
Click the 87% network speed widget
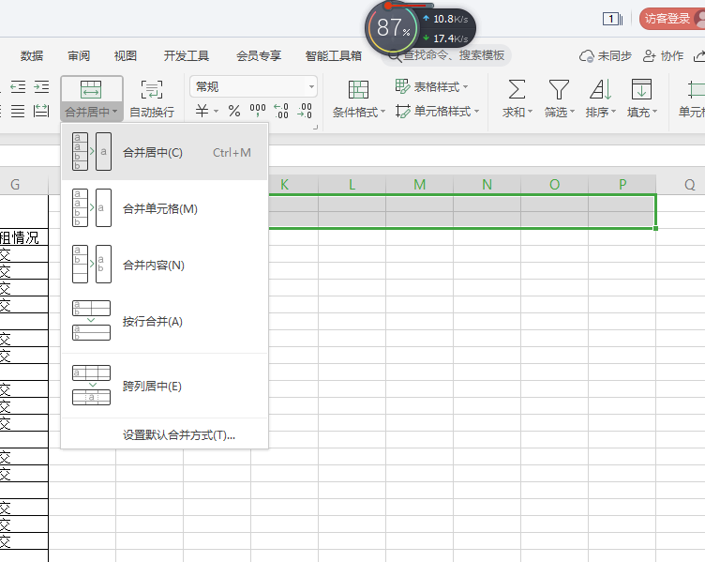[x=420, y=27]
